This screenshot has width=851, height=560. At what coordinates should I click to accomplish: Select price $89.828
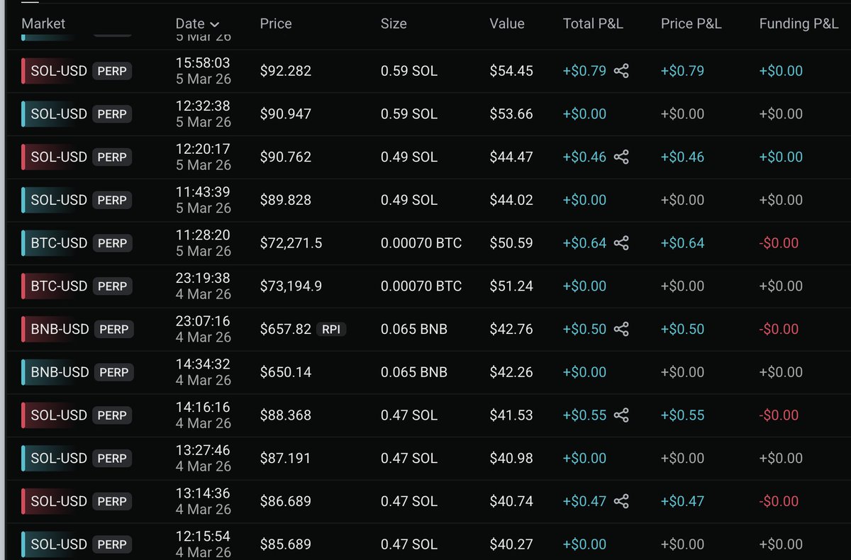pyautogui.click(x=286, y=200)
